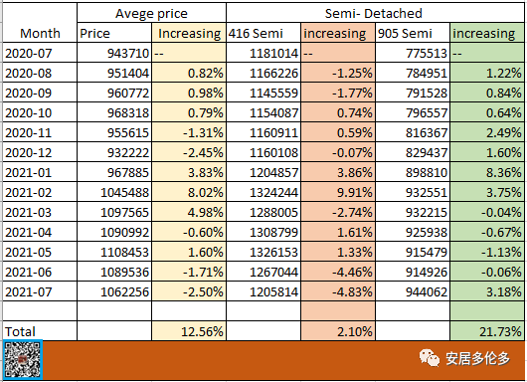The height and width of the screenshot is (382, 527).
Task: Click the QR code image
Action: coord(22,360)
